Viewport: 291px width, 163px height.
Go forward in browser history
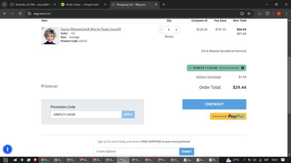click(x=12, y=14)
